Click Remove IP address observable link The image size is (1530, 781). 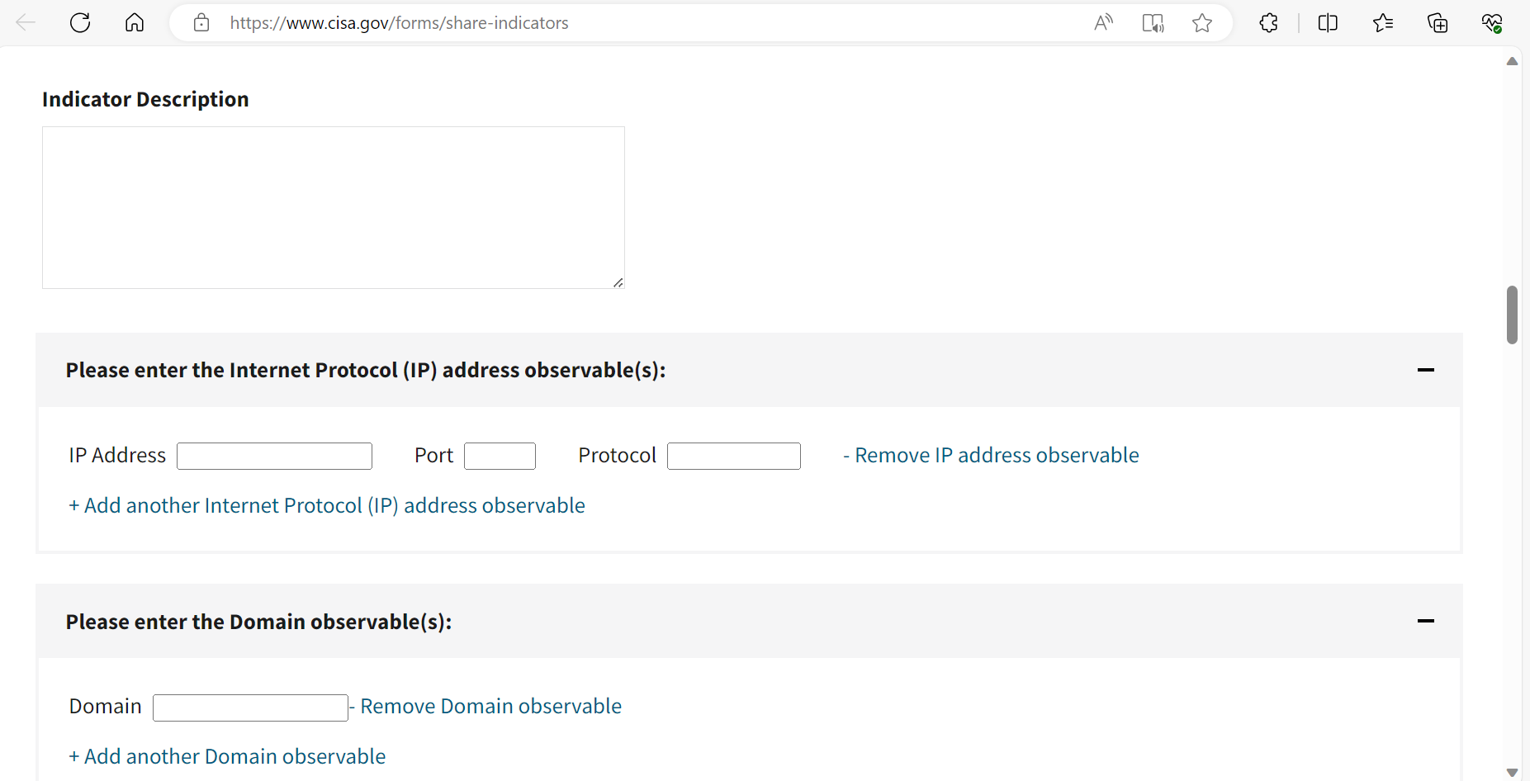point(991,456)
